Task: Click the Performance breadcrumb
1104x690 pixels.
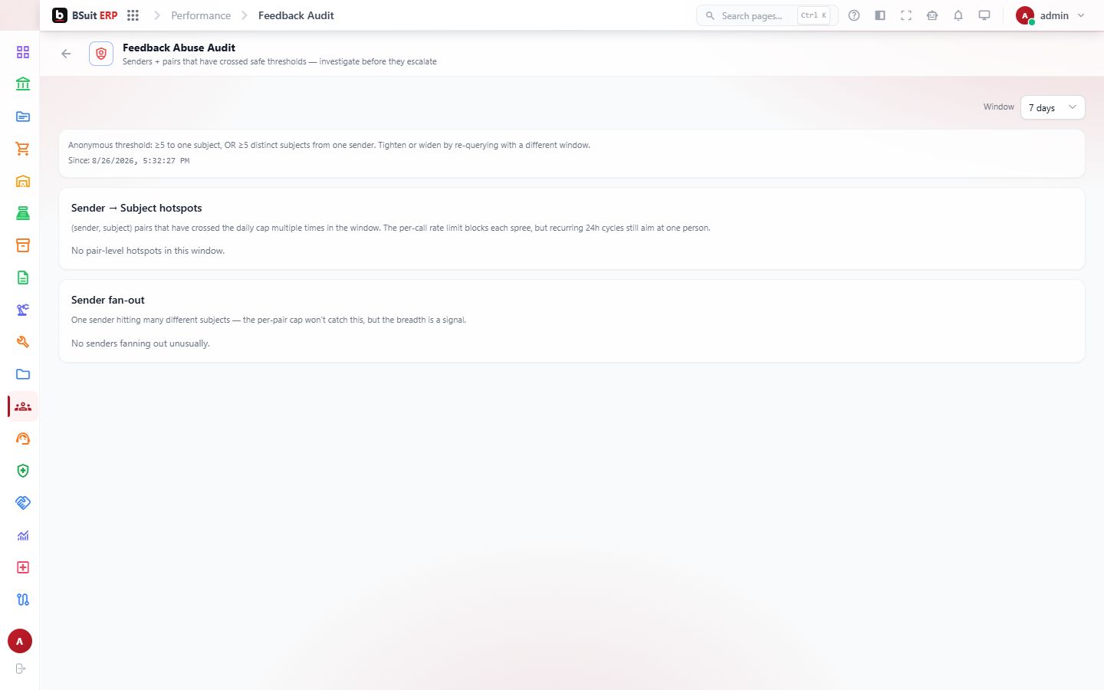Action: click(201, 15)
